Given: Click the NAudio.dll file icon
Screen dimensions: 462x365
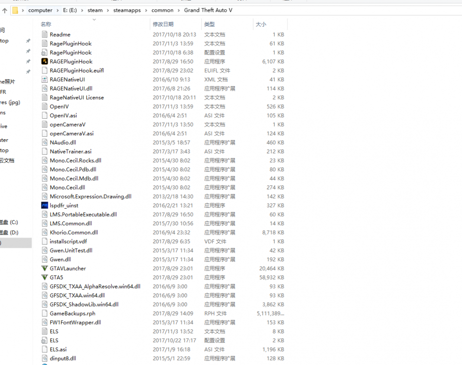Looking at the screenshot, I should tap(44, 143).
